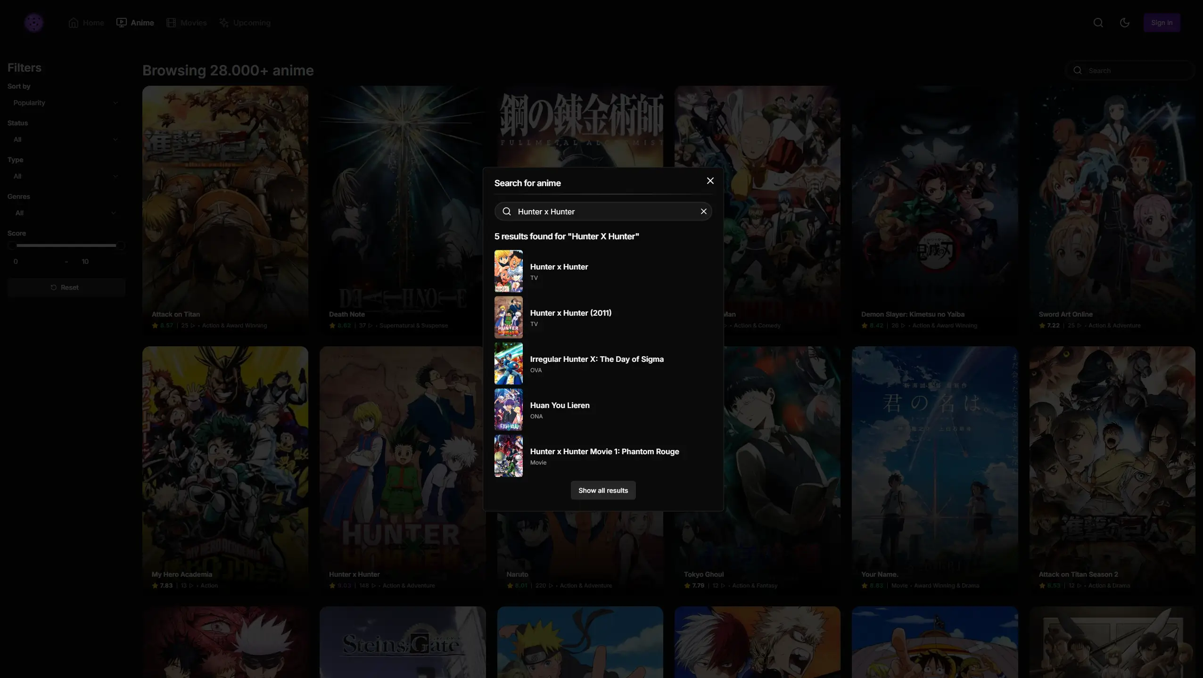Click the right handle of Score slider
Viewport: 1203px width, 678px height.
(120, 245)
